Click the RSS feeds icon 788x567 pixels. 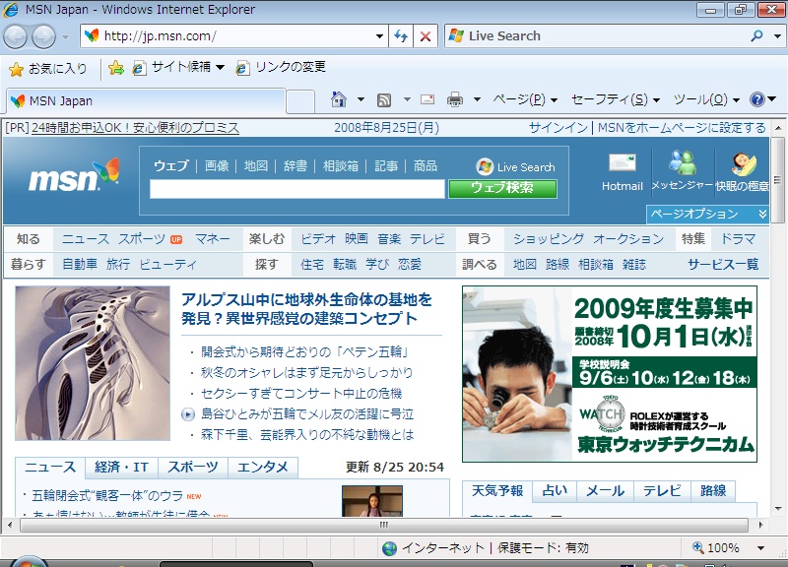pos(384,100)
